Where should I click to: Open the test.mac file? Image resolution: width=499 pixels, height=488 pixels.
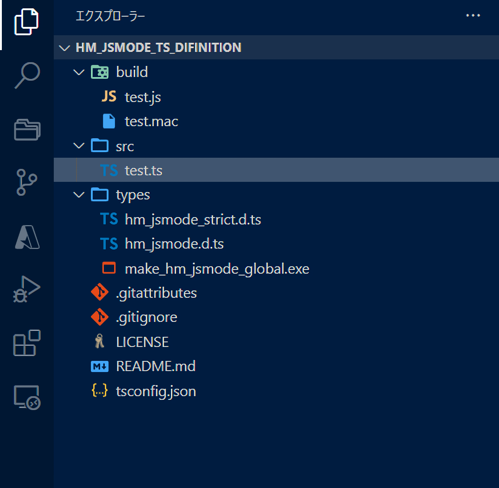click(x=151, y=122)
